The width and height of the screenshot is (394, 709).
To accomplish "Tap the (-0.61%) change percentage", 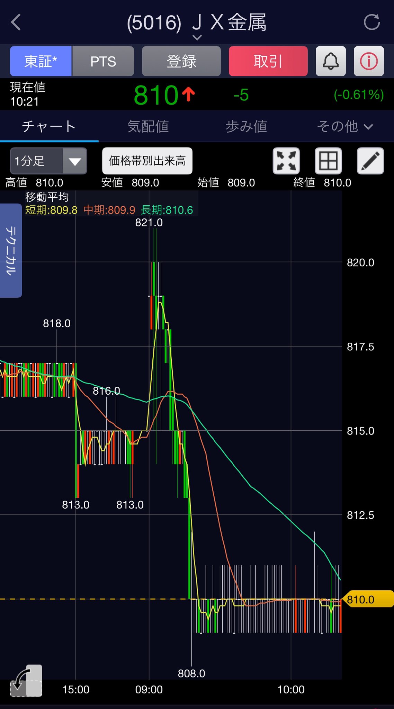I will 359,95.
